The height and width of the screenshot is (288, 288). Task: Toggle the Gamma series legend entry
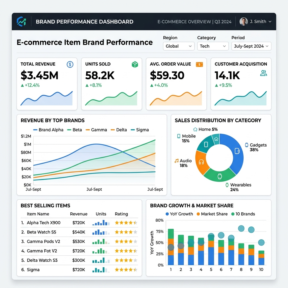96,130
